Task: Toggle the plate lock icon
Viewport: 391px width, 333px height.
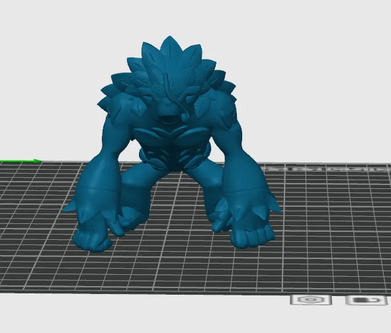Action: pyautogui.click(x=367, y=300)
